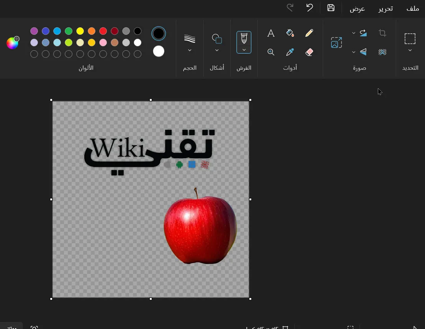Select Color 2 white secondary circle

159,51
